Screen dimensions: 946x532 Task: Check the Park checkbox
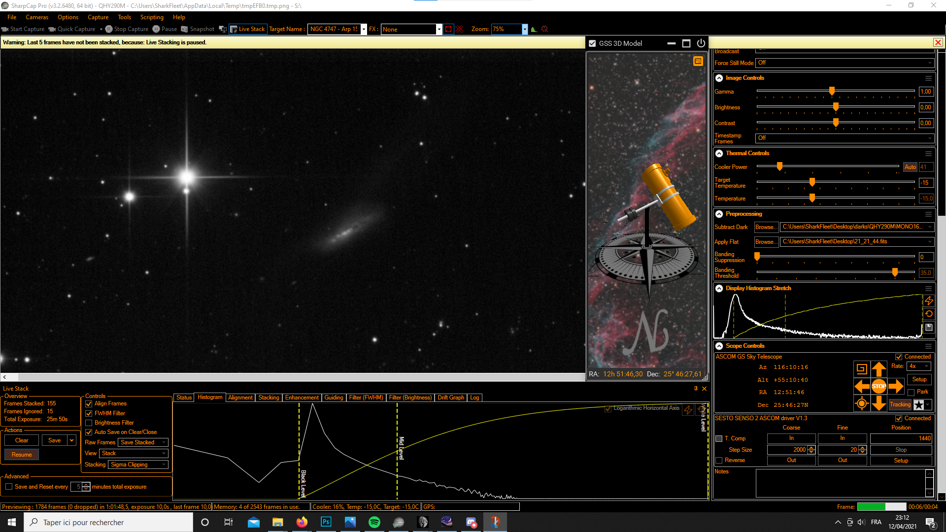point(911,392)
